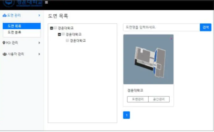Open the 도면 분류 submenu item

coord(22,32)
